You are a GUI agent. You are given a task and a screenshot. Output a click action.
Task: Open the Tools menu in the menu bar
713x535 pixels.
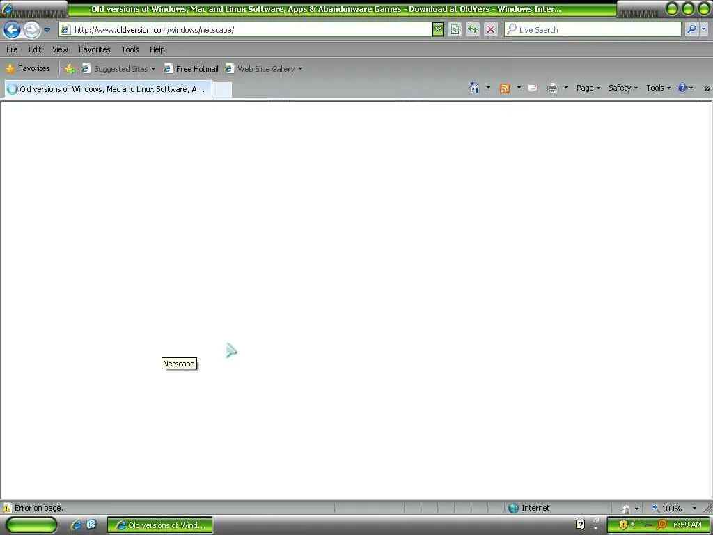130,49
